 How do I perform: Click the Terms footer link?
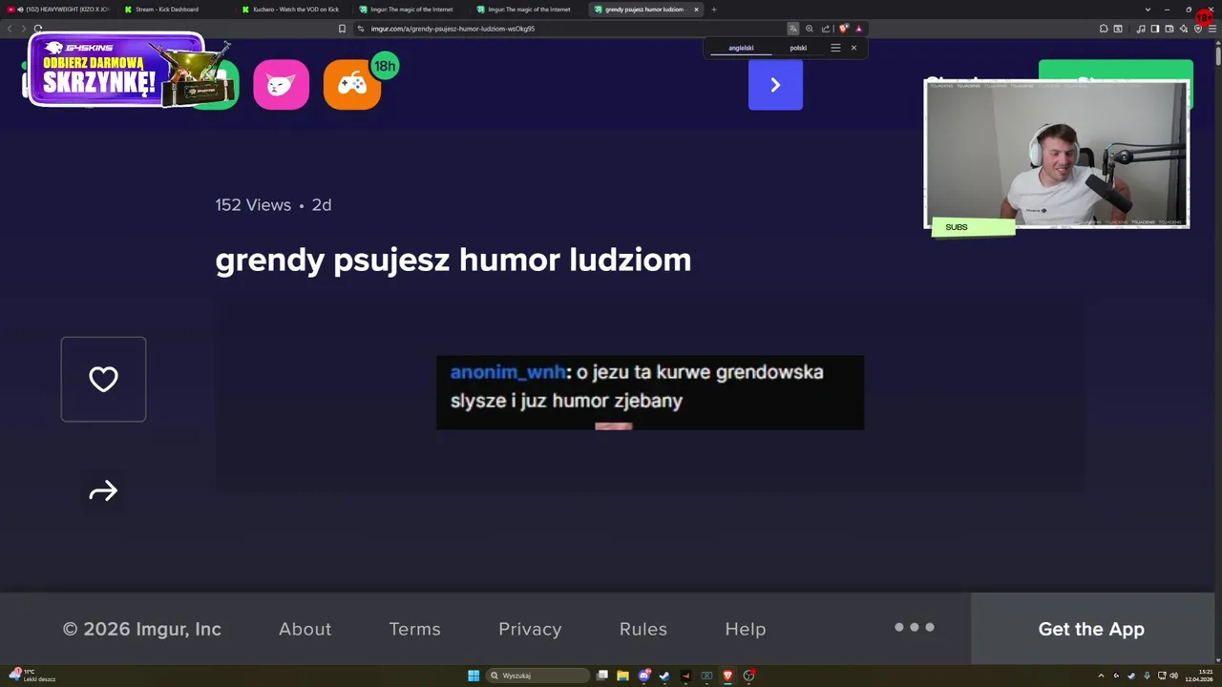point(414,629)
